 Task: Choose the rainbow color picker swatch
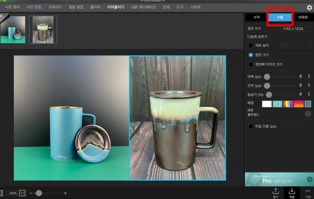point(288,104)
